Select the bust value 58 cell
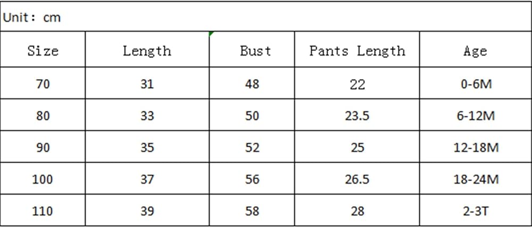Image resolution: width=532 pixels, height=228 pixels. [x=252, y=210]
